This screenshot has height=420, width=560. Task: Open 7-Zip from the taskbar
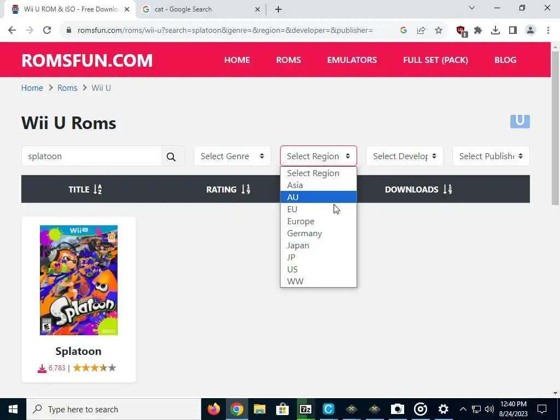(305, 409)
